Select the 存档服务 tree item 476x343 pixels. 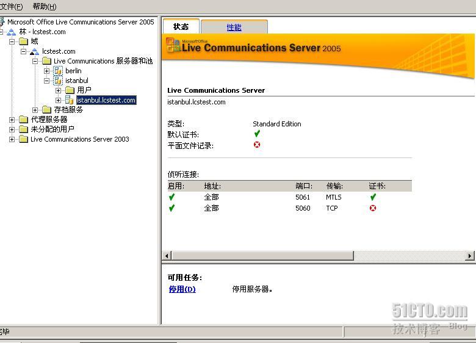point(68,110)
